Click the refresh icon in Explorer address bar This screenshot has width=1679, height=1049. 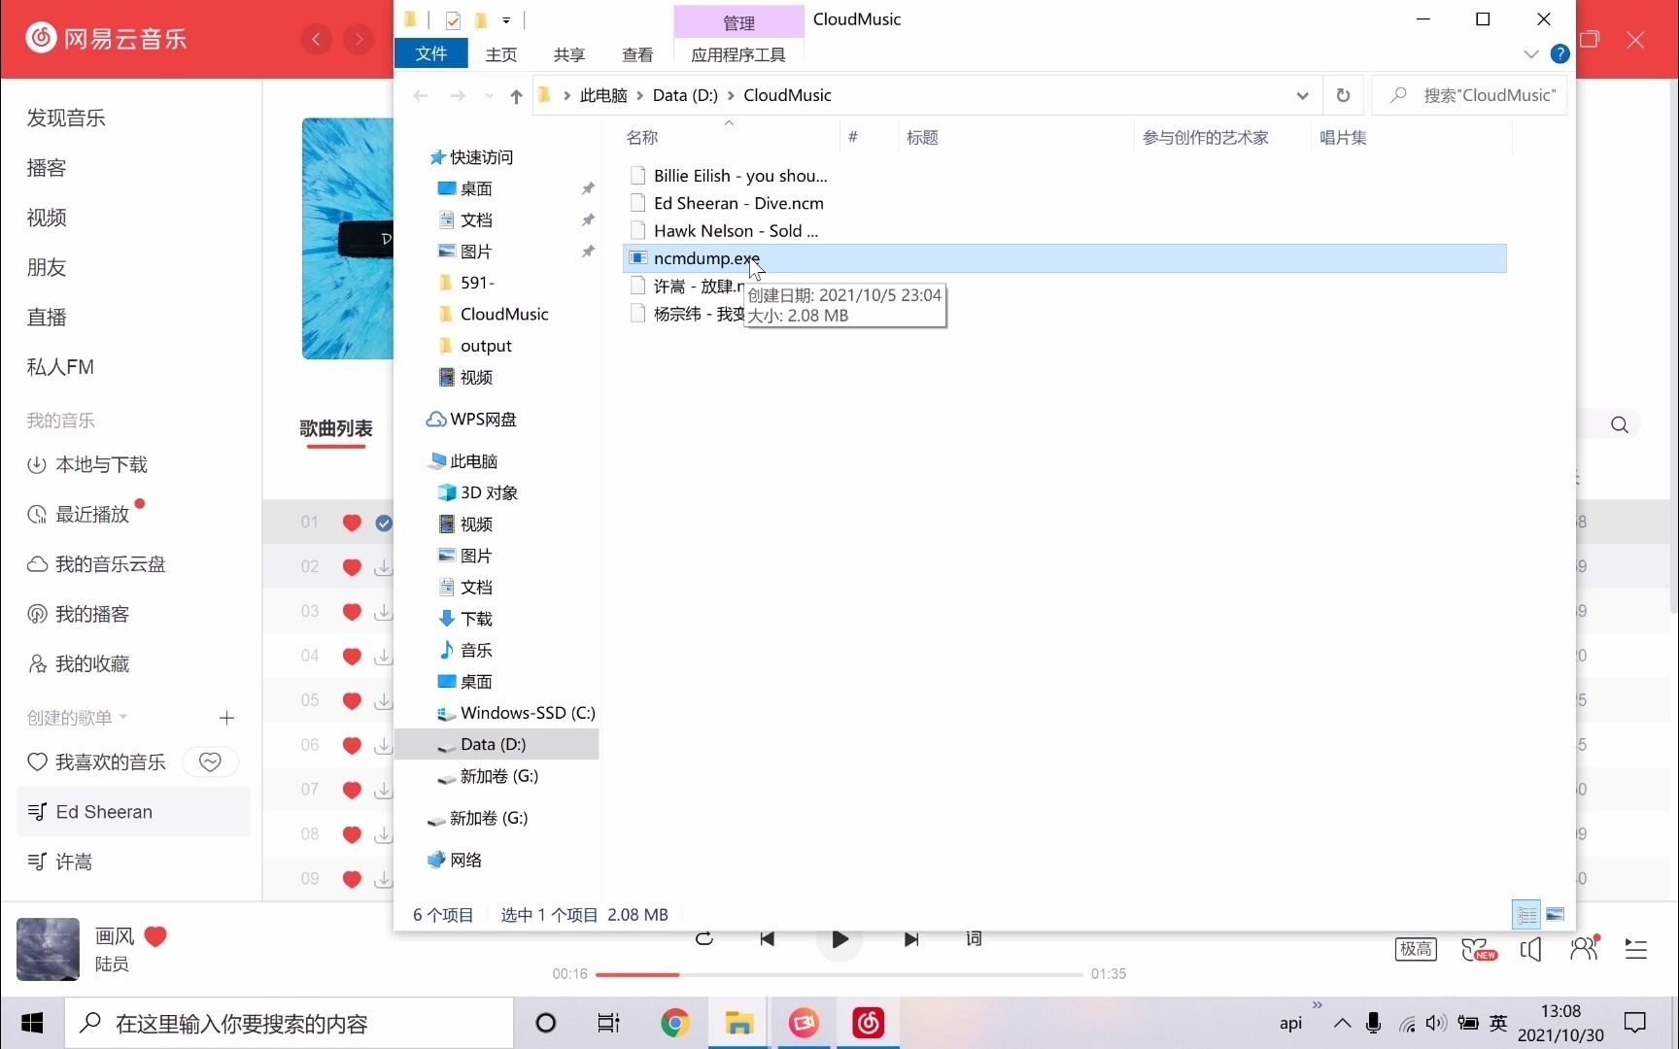[1344, 95]
